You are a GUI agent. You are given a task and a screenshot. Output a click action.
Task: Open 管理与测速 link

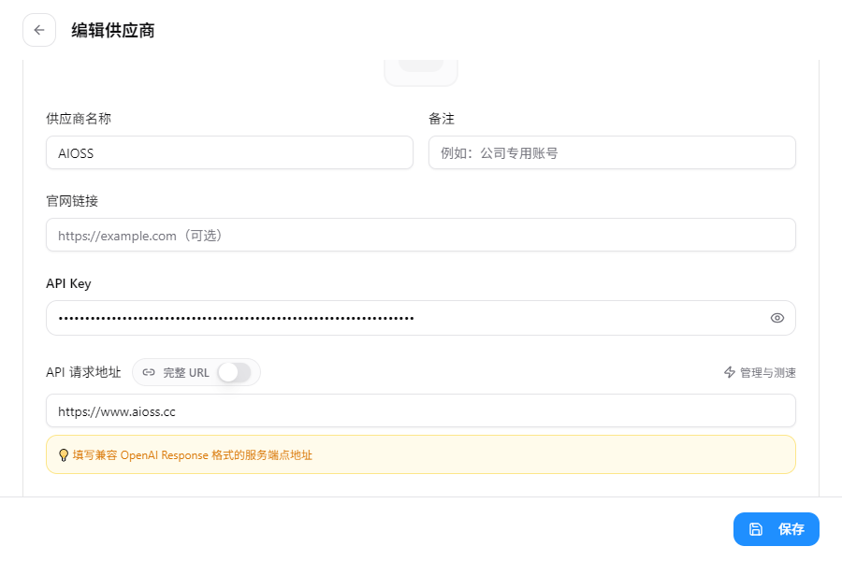(760, 372)
